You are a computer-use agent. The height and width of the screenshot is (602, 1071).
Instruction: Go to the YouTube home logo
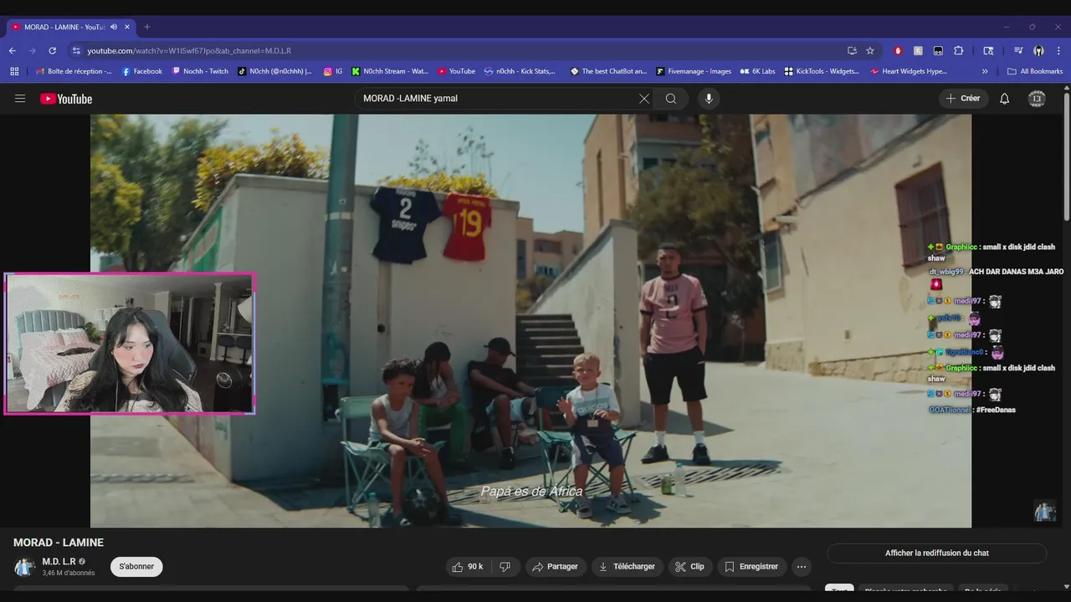click(66, 99)
